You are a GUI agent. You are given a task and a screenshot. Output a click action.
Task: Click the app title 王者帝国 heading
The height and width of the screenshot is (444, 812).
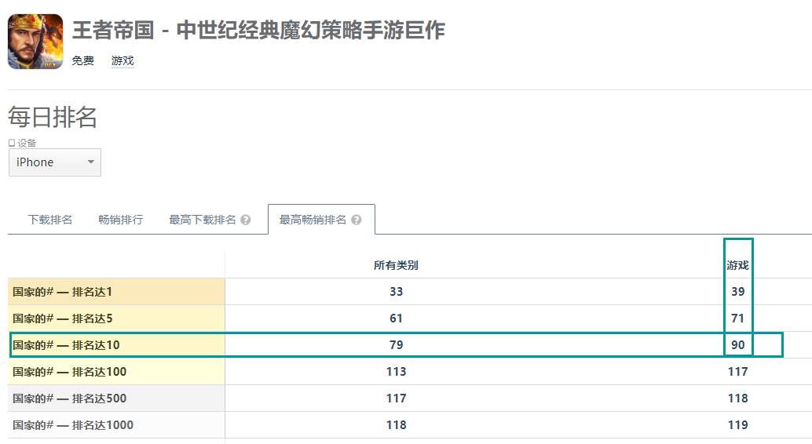(x=258, y=31)
